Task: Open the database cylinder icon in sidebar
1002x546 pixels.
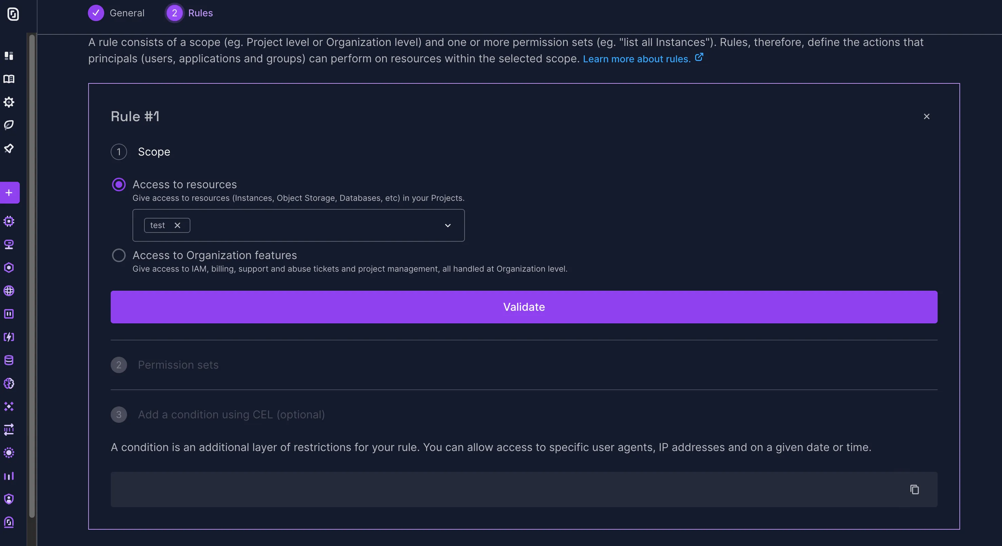Action: 9,360
